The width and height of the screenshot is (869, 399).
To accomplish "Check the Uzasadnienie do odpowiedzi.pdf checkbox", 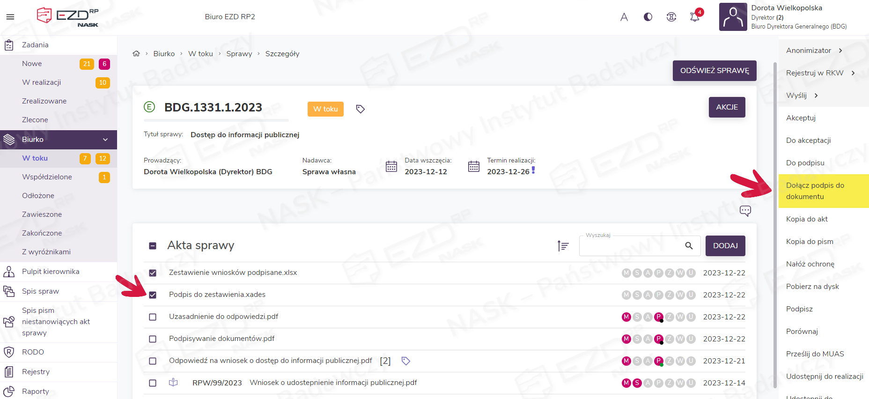I will [x=153, y=317].
